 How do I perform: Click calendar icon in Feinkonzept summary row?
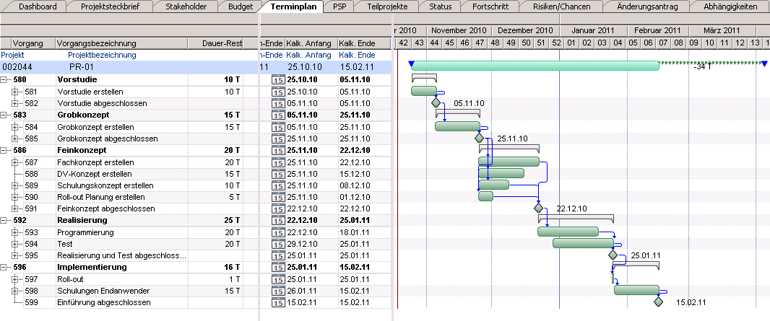pos(278,151)
